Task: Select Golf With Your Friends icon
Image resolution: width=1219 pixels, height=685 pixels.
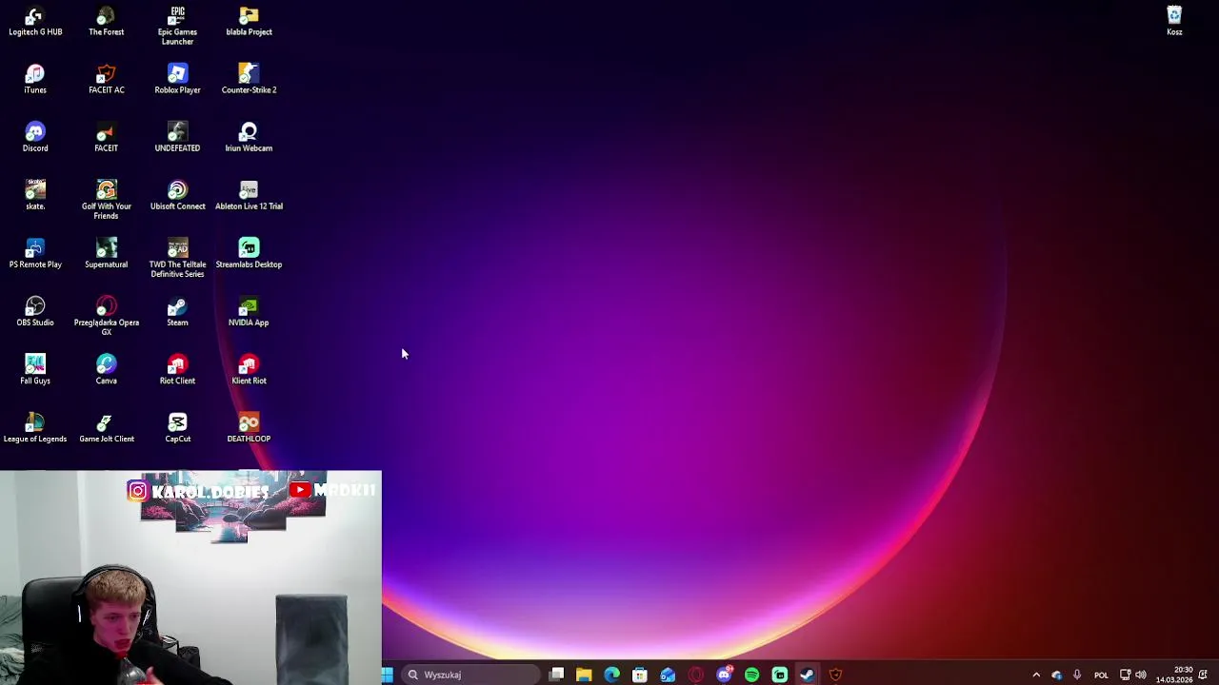Action: pos(106,200)
